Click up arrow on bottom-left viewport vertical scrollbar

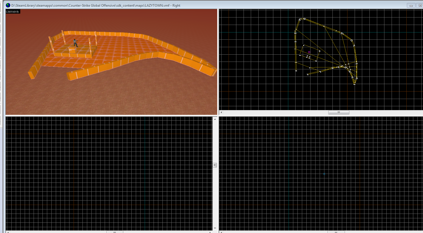(215, 119)
